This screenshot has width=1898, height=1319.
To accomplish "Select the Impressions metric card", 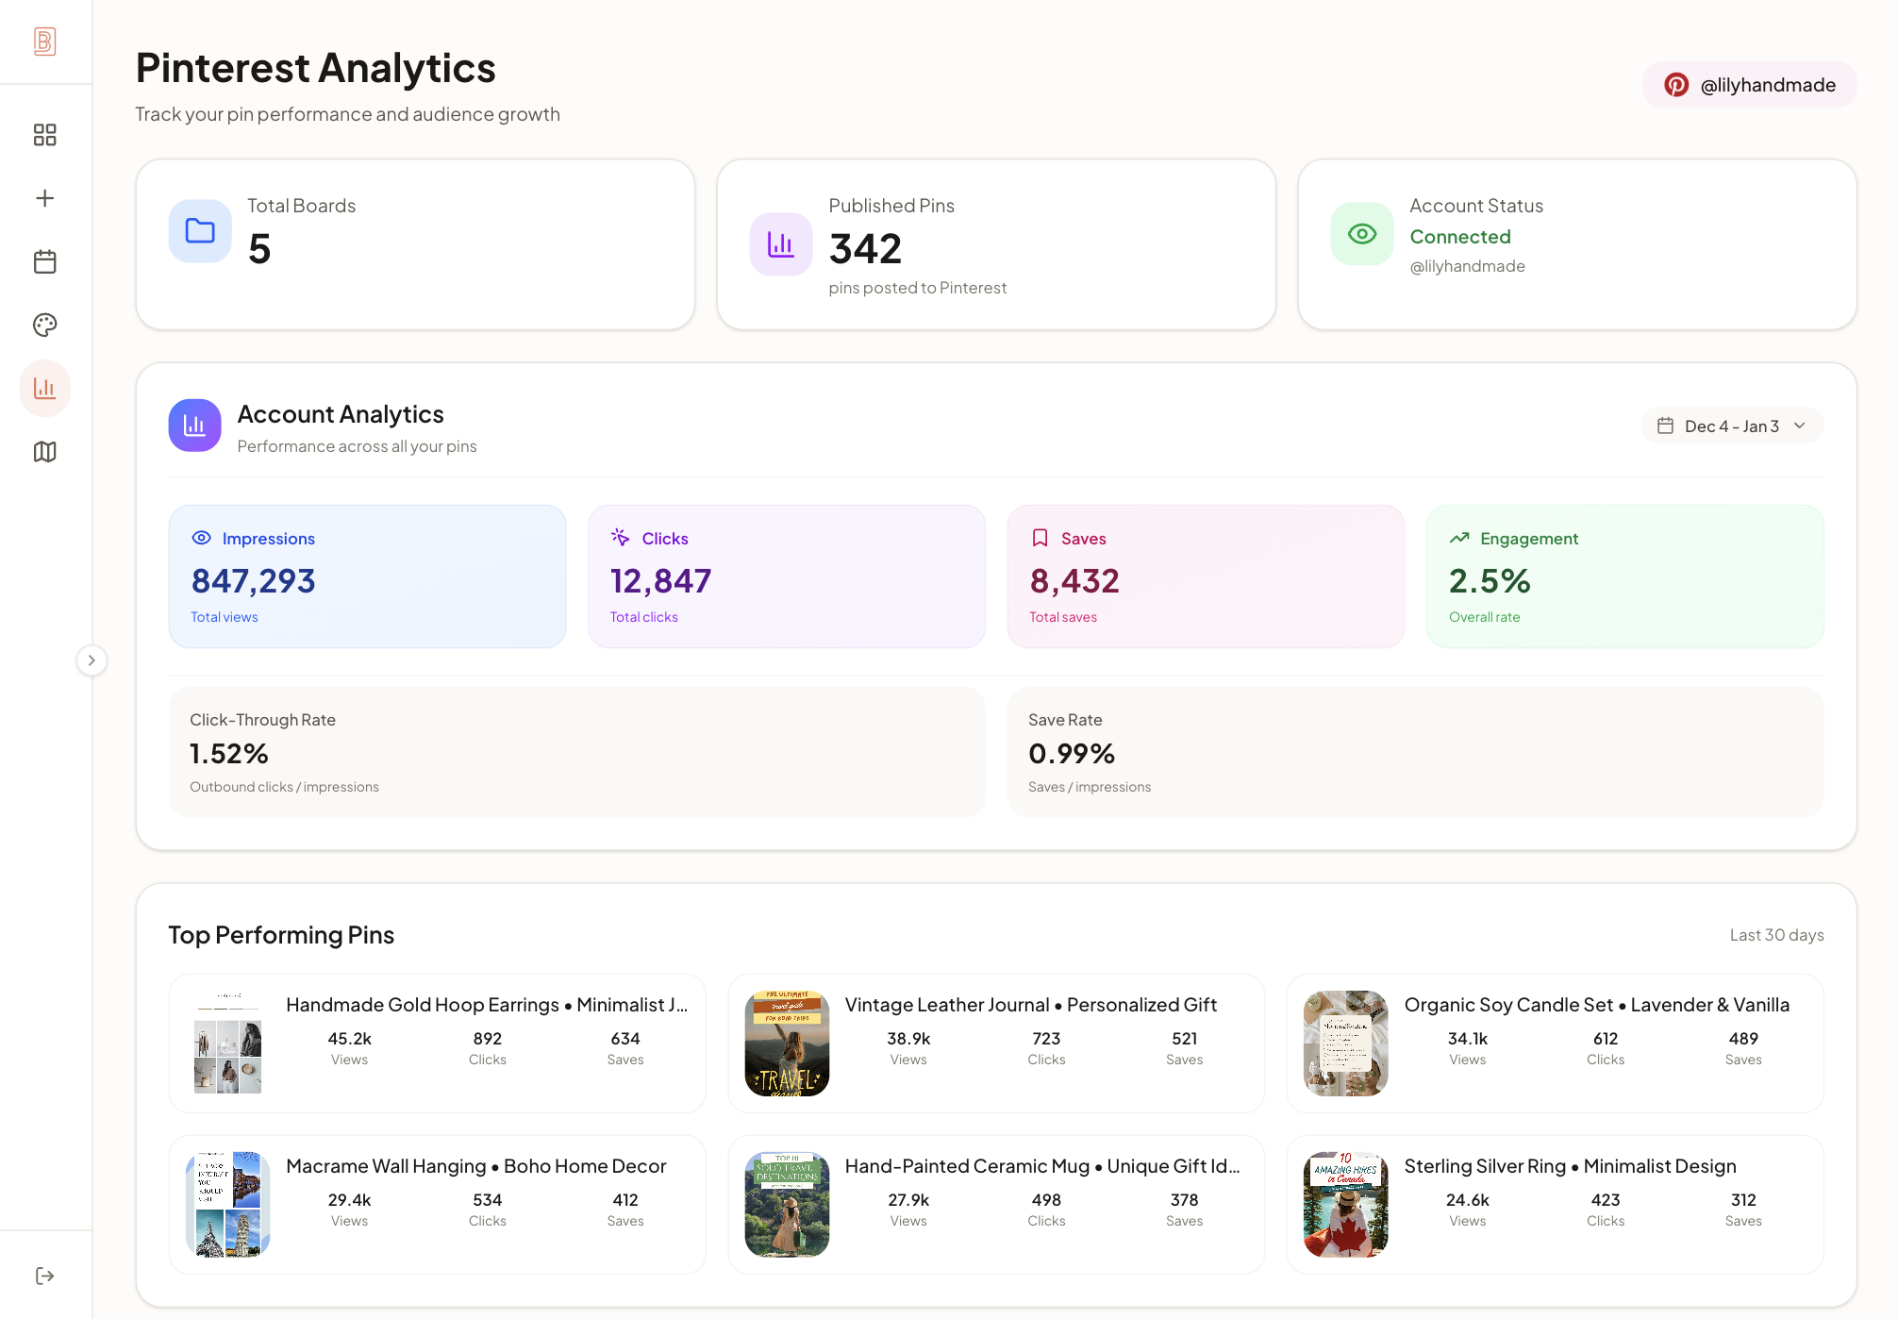I will pos(367,576).
